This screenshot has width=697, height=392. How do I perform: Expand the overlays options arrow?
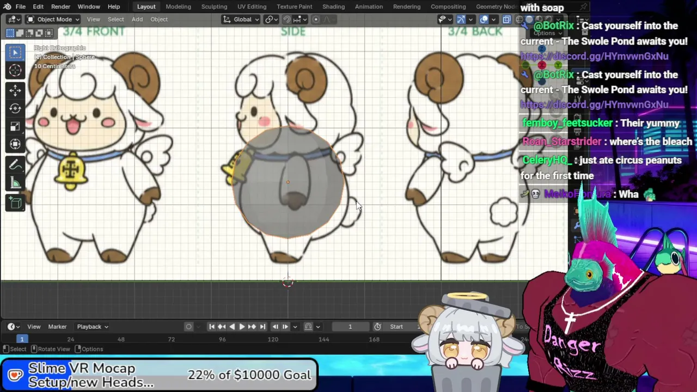pos(493,20)
